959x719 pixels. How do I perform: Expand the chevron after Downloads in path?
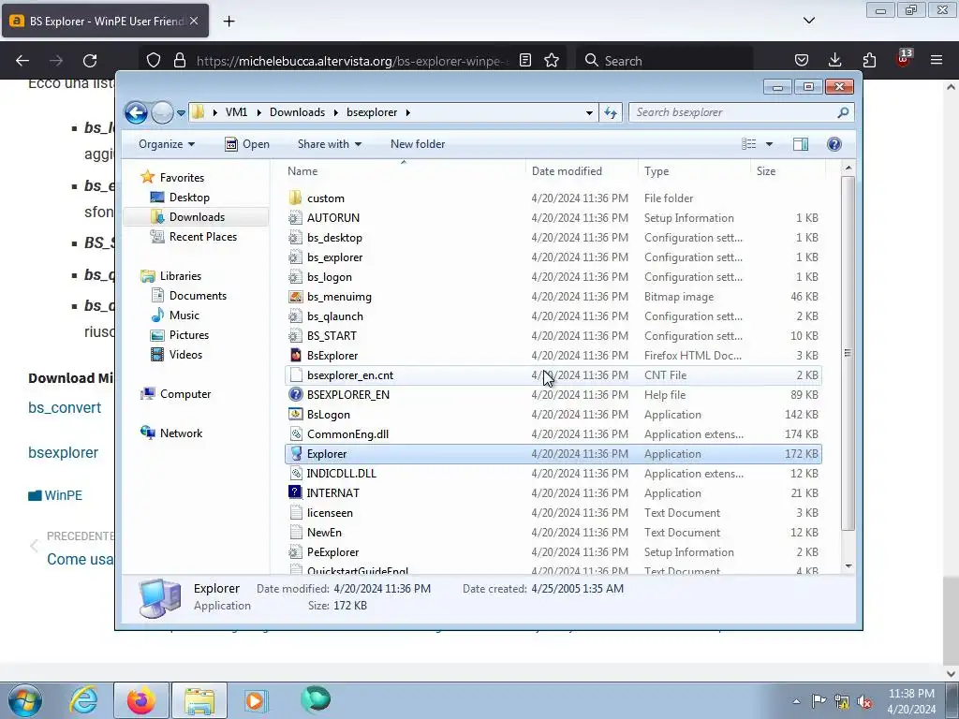(336, 112)
